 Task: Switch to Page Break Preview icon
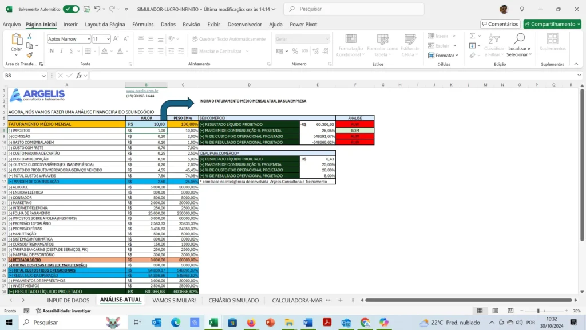pos(510,311)
